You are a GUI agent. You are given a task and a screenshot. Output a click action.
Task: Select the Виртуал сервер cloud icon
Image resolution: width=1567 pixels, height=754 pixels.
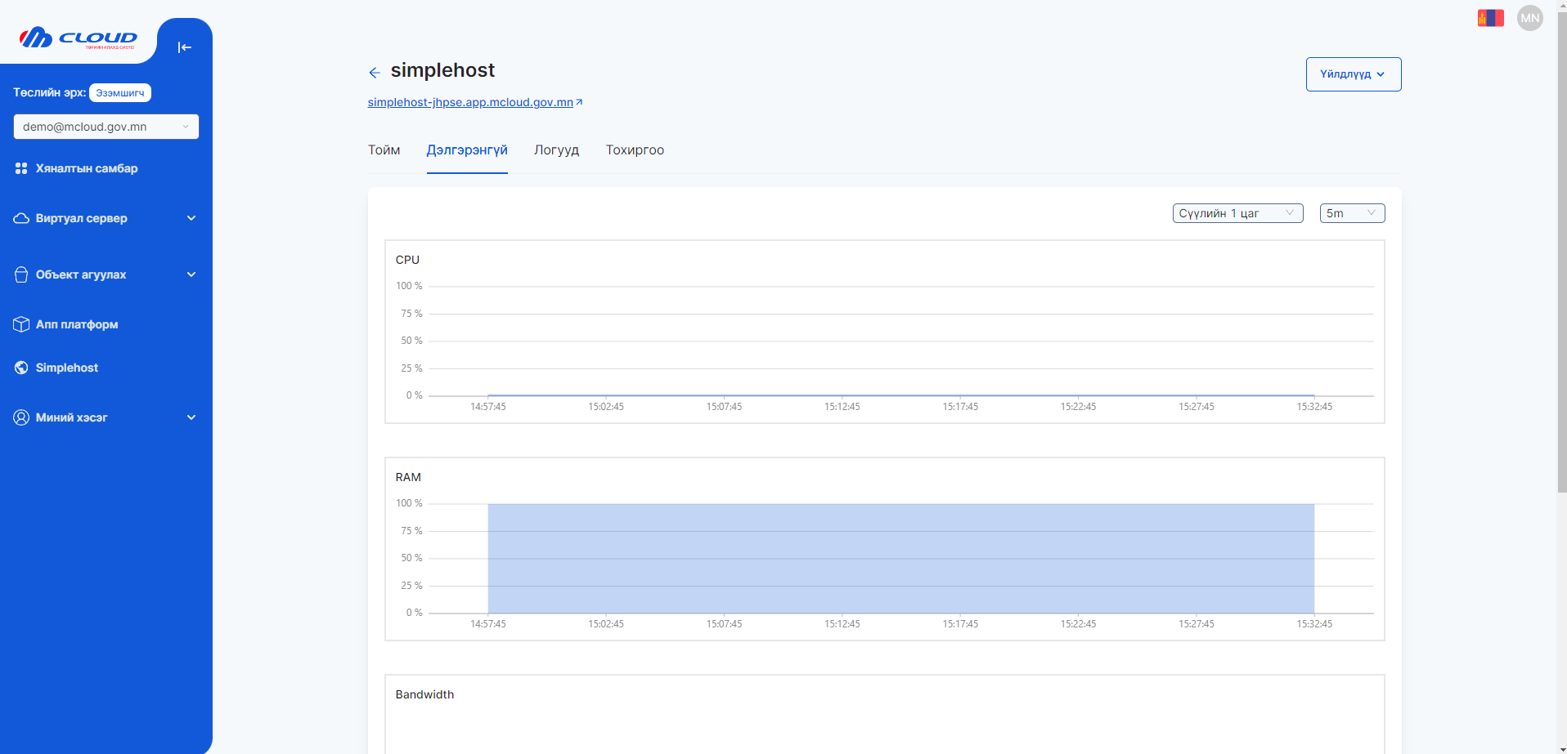(20, 218)
